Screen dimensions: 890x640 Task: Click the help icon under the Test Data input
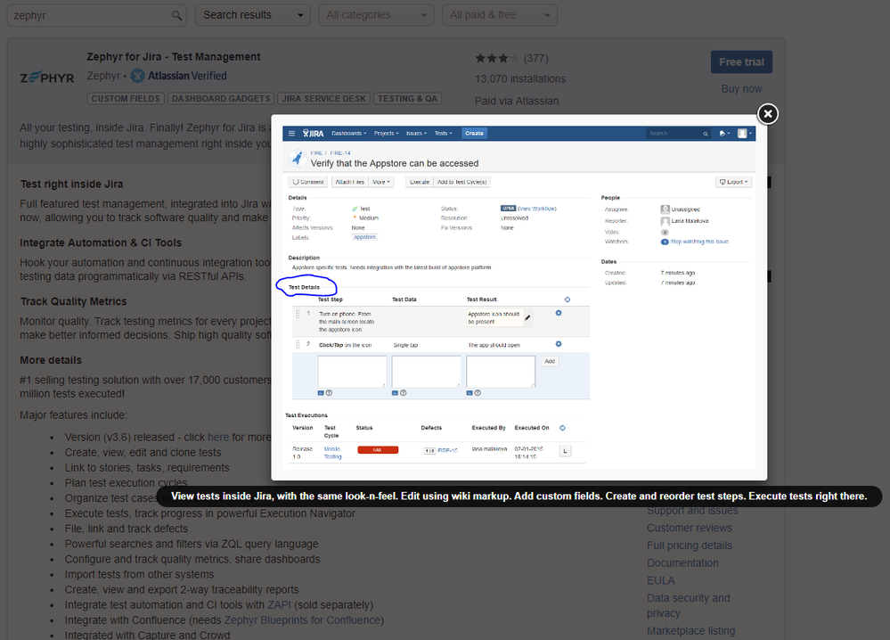tap(403, 393)
